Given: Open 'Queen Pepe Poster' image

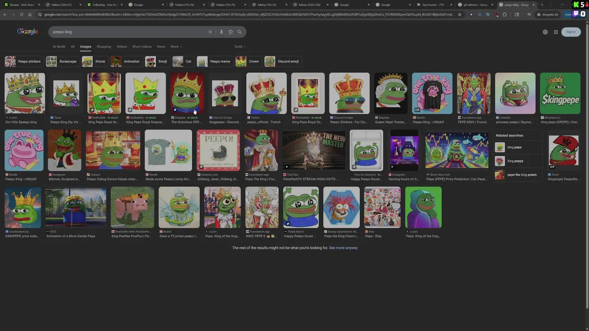Looking at the screenshot, I should [391, 93].
